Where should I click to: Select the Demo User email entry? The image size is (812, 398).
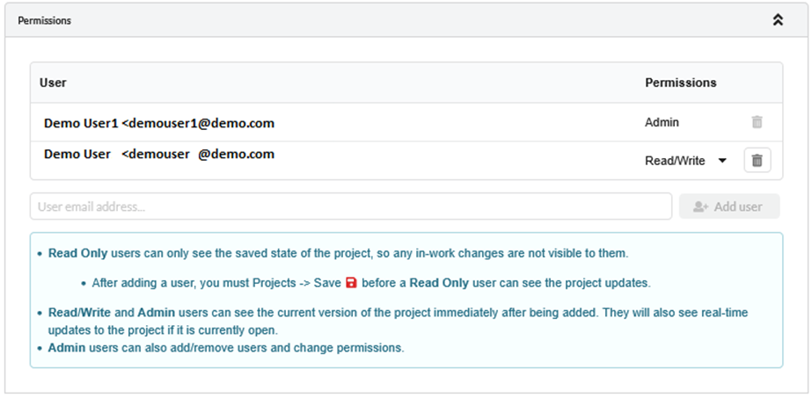[158, 155]
